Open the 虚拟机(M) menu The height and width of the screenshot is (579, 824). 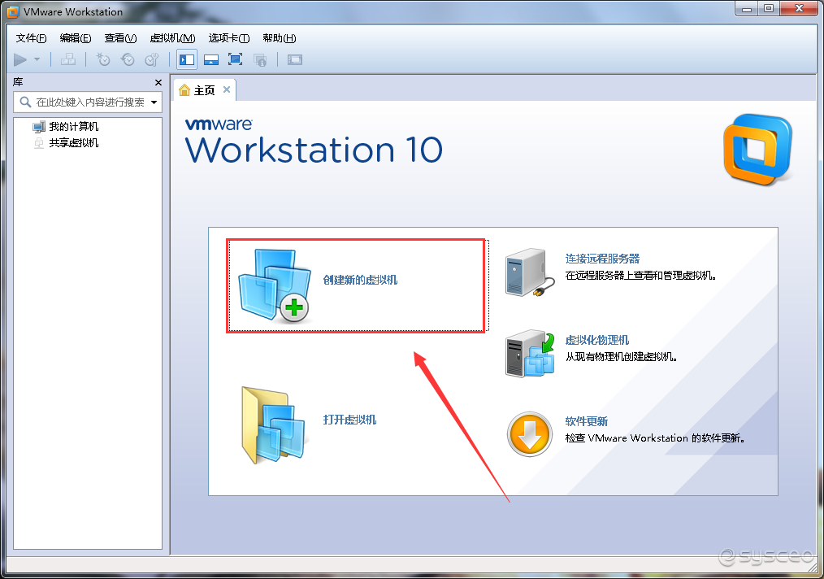click(172, 38)
